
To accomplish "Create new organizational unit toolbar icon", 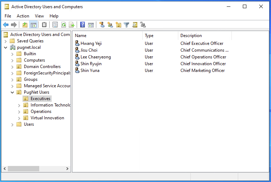I will (x=118, y=25).
